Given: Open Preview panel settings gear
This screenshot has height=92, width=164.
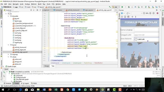Looking at the screenshot, I should pos(157,10).
